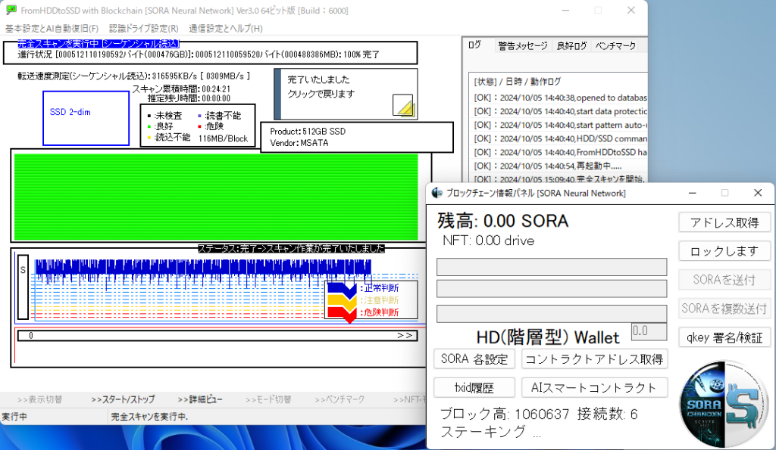
Task: Switch to the ログ tab
Action: pyautogui.click(x=474, y=45)
